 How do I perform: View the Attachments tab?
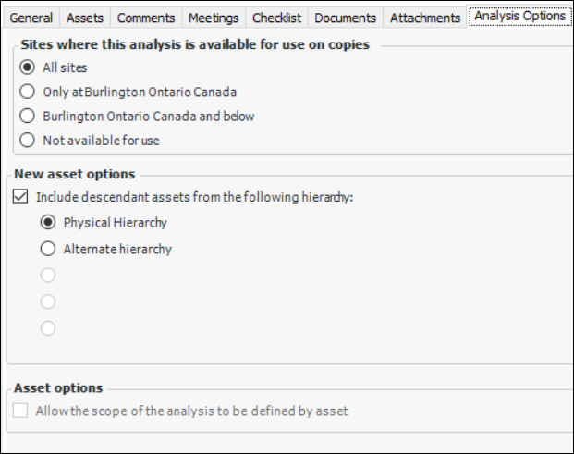click(x=424, y=18)
